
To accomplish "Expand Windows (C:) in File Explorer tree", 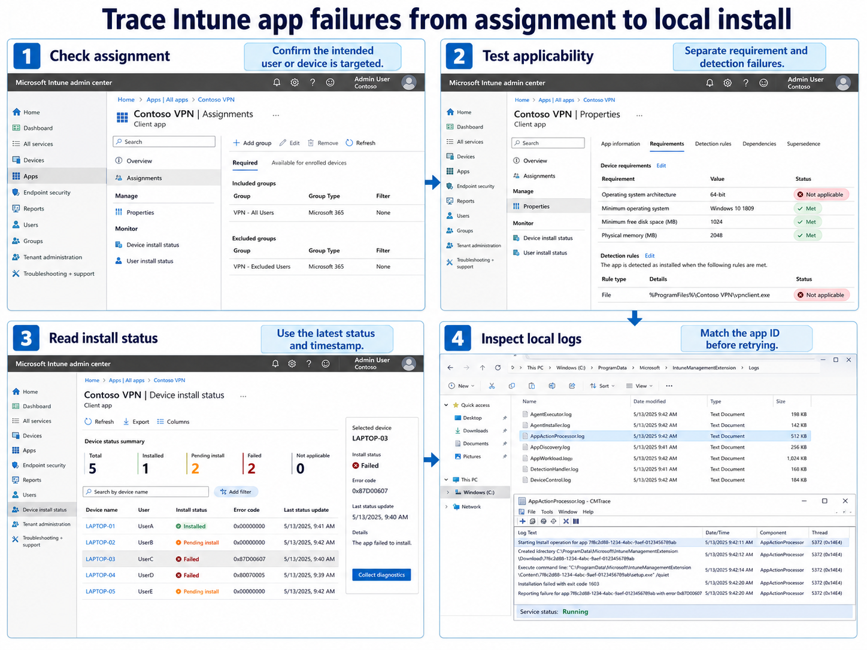I will [x=447, y=493].
